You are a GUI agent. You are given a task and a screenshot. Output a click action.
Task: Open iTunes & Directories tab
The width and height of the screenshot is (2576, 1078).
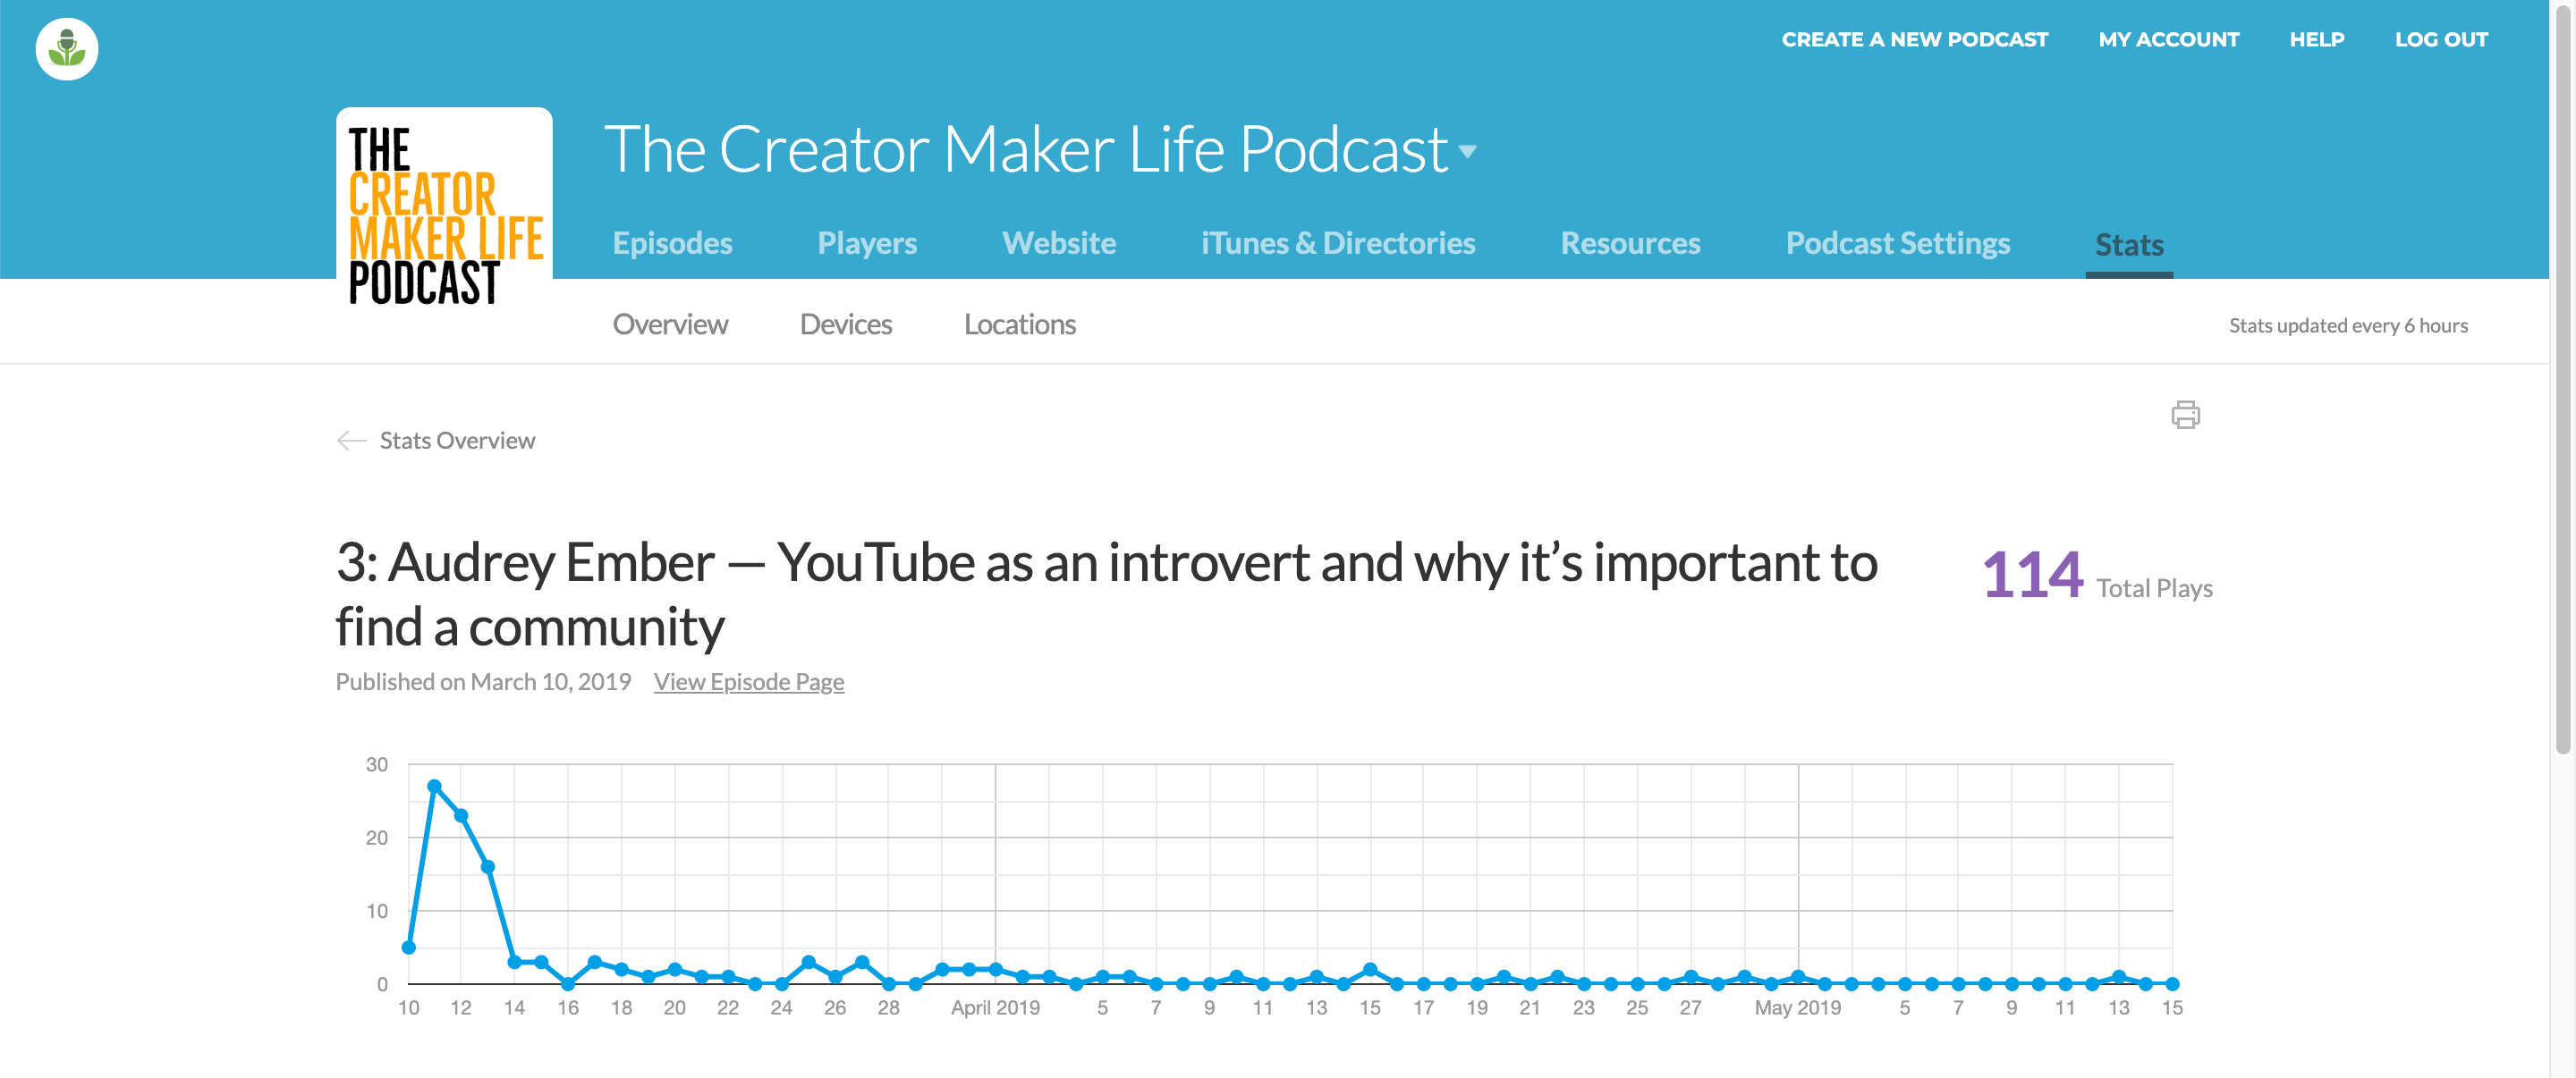point(1337,243)
